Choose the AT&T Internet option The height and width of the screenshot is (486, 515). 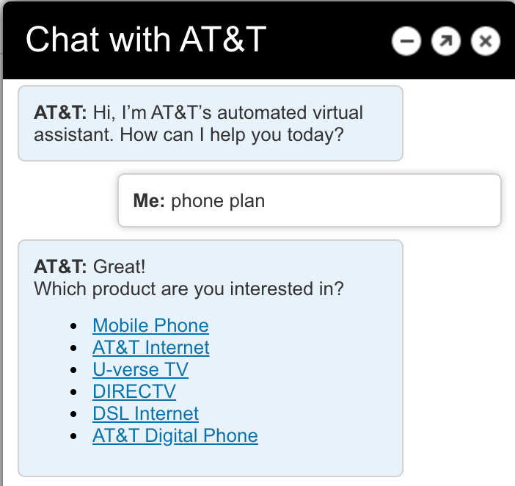[x=150, y=347]
